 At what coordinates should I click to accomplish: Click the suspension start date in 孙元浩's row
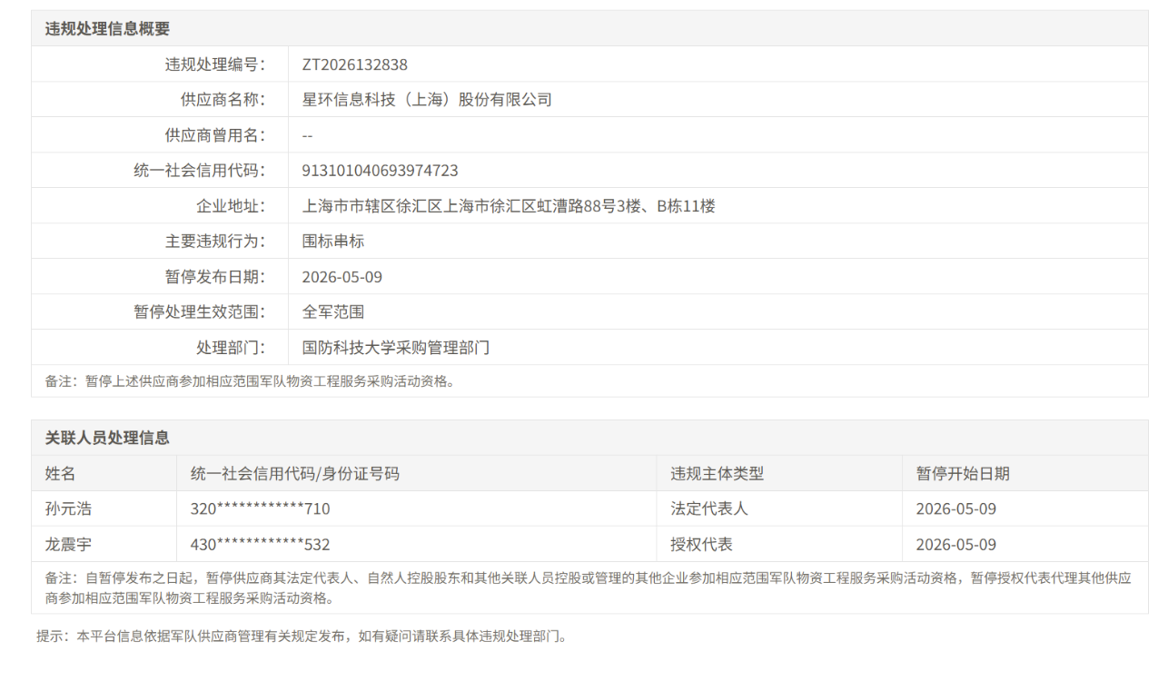[x=956, y=508]
